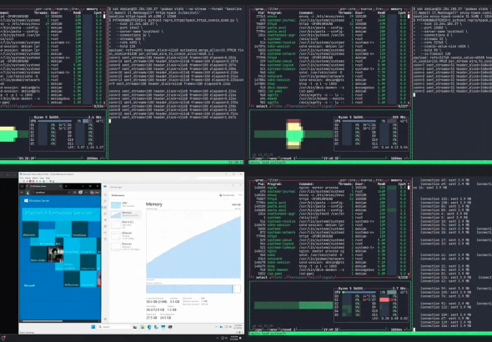Select CPU graph item in Task Manager Performance
Viewport: 492px width, 342px height.
126,204
